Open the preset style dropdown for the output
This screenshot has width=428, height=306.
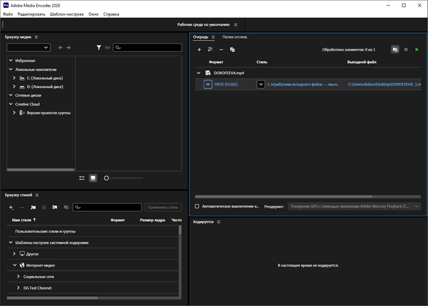click(261, 84)
